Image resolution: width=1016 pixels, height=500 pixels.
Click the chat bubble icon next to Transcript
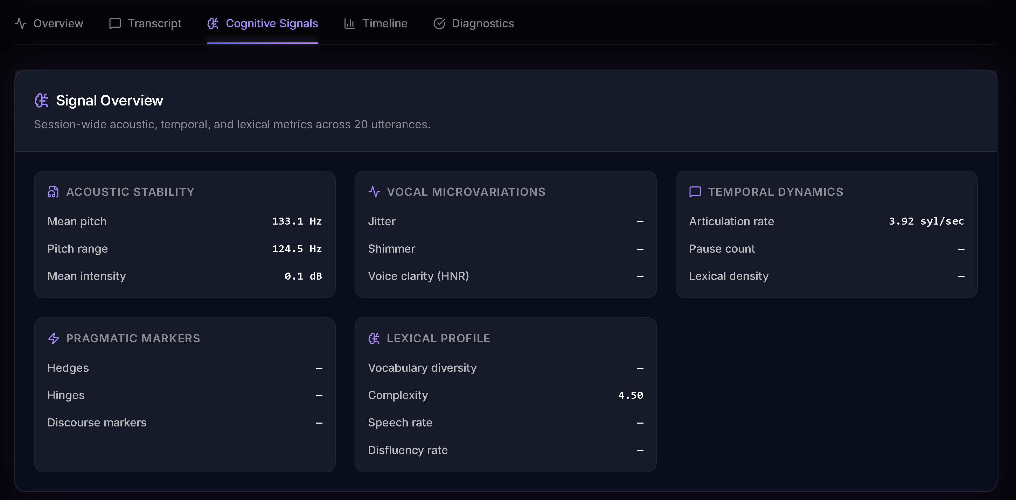(115, 23)
